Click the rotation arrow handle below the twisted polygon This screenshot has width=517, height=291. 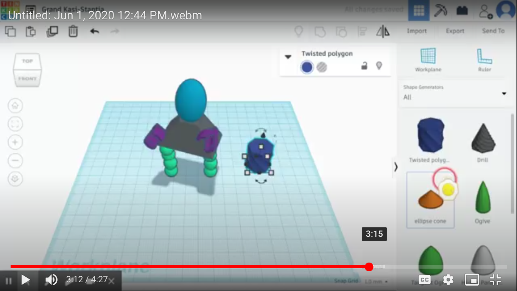(261, 181)
